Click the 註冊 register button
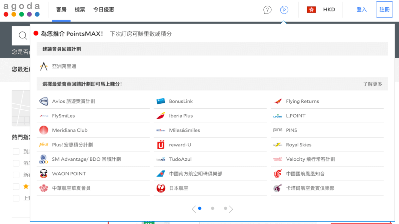Image resolution: width=399 pixels, height=224 pixels. [384, 10]
